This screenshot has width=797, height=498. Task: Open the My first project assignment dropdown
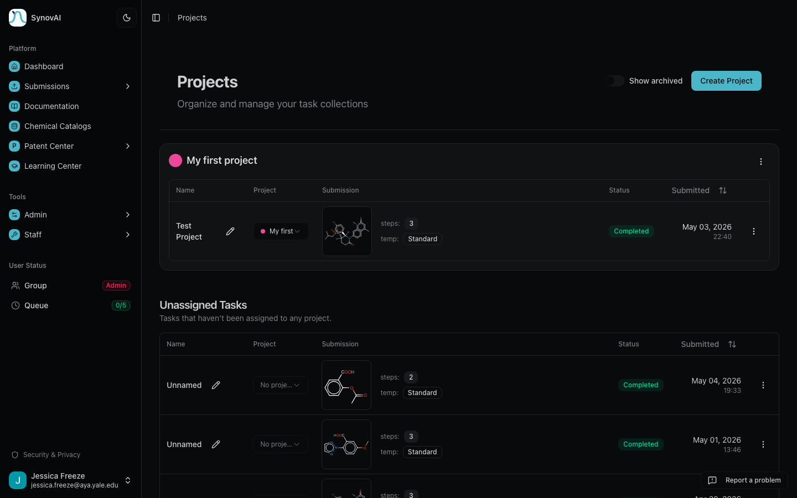pyautogui.click(x=281, y=231)
